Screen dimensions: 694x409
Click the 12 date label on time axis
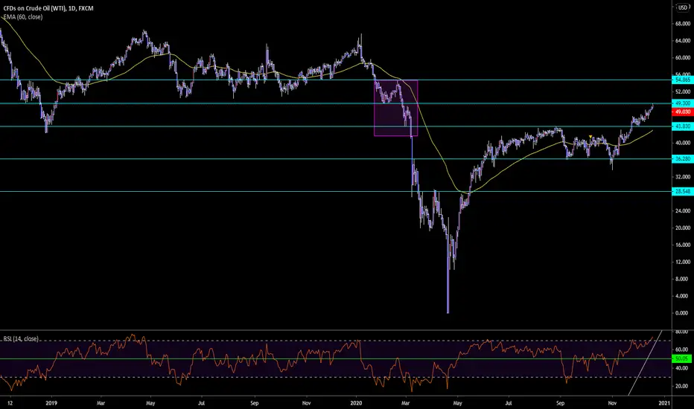10,403
